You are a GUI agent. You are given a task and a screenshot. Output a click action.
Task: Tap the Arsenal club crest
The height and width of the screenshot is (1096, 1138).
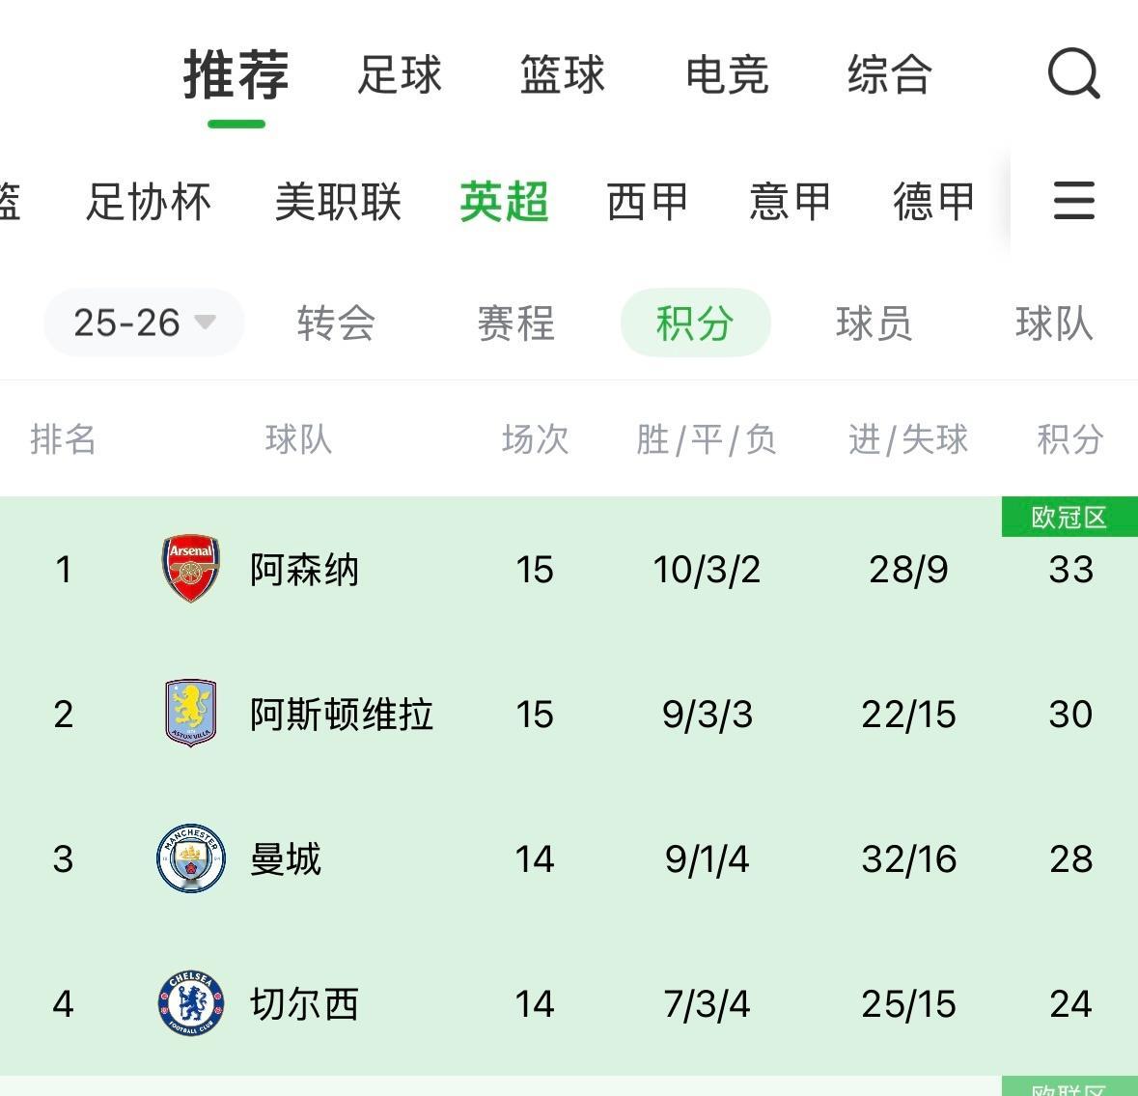[190, 569]
